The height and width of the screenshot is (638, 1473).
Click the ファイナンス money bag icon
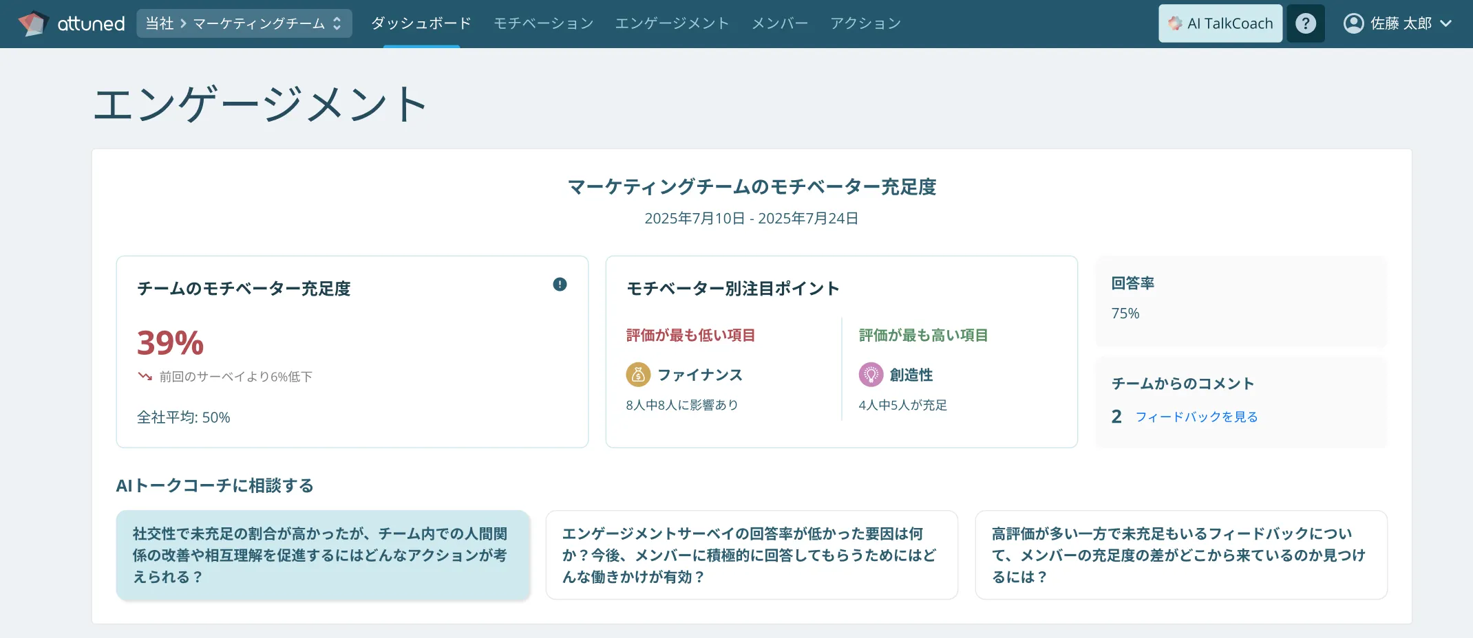pyautogui.click(x=638, y=375)
